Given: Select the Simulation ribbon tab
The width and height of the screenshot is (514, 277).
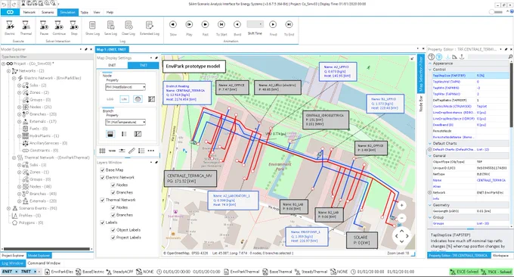Looking at the screenshot, I should [x=67, y=12].
